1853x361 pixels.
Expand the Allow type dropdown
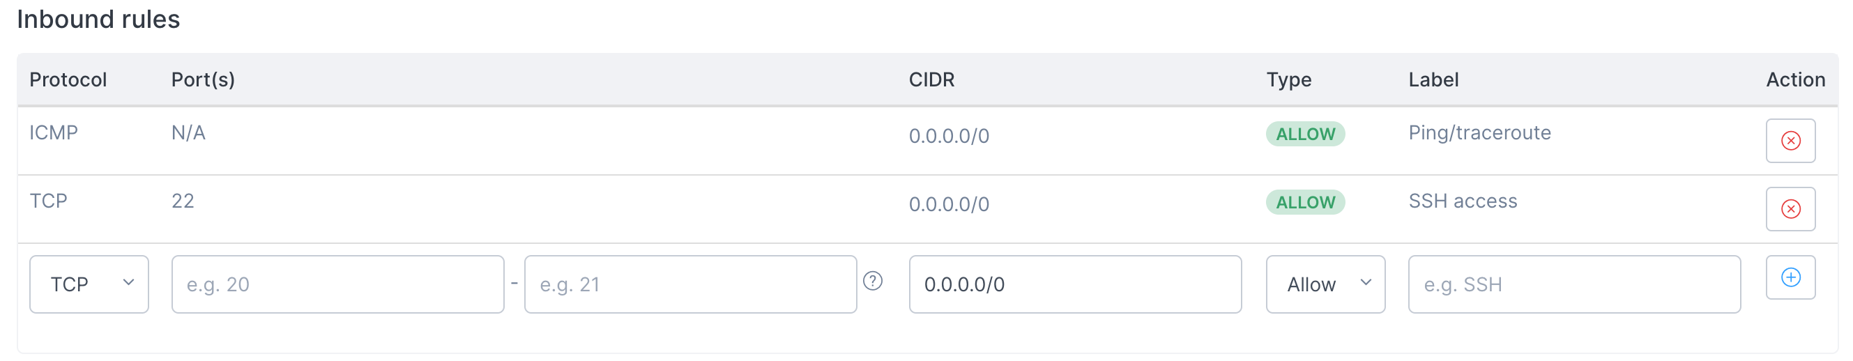tap(1325, 285)
